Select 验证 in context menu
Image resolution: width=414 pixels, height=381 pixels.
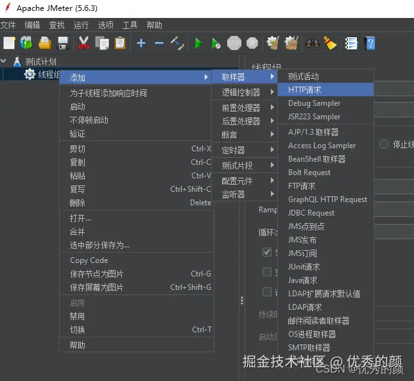pos(135,134)
